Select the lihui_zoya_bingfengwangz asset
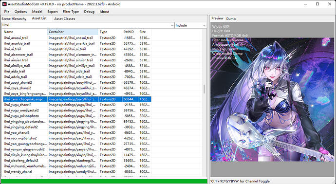The height and width of the screenshot is (184, 336). click(x=77, y=93)
